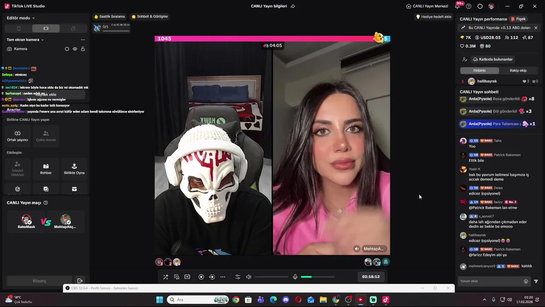Toggle Kamera source visibility eye
Image resolution: width=545 pixels, height=307 pixels.
click(75, 49)
